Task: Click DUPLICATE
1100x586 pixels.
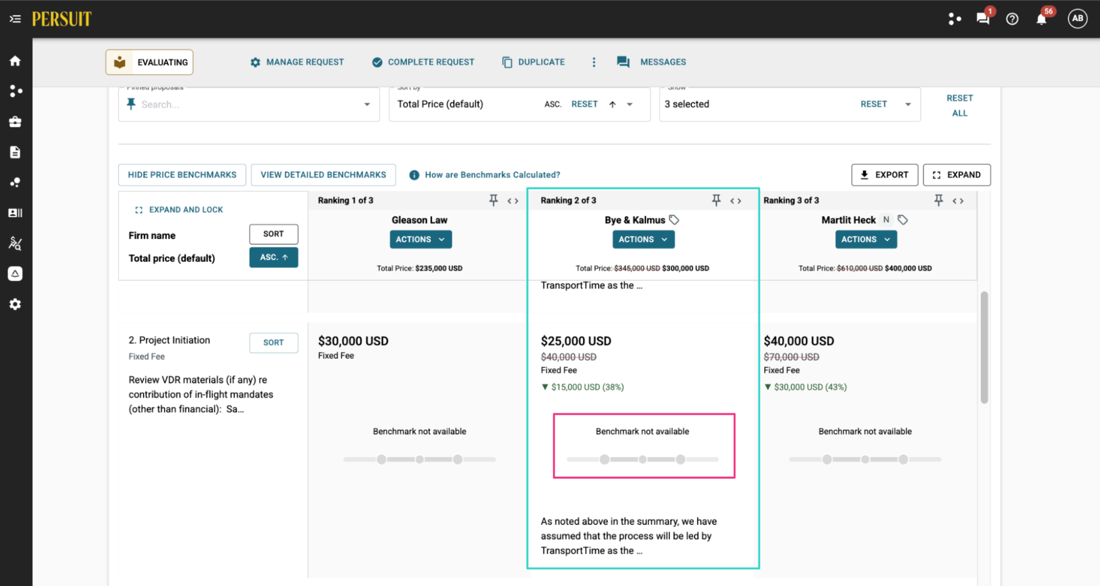Action: 533,62
